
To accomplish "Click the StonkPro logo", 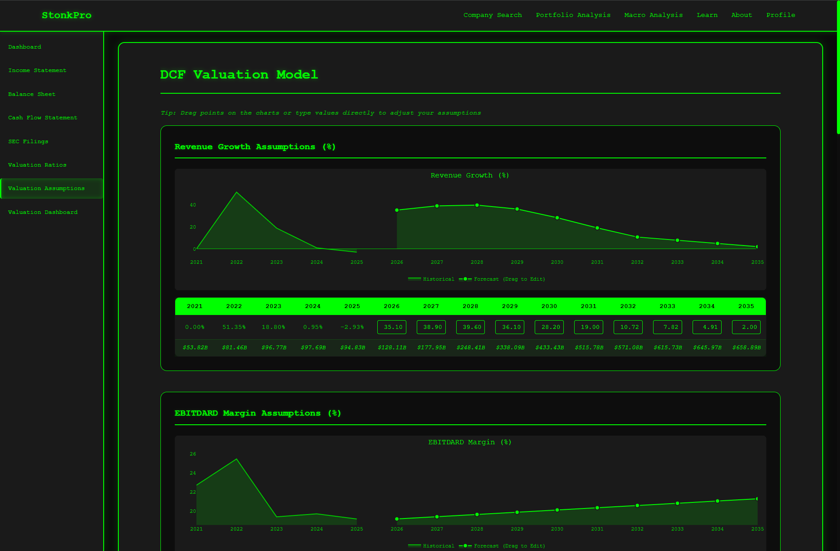I will (x=66, y=15).
